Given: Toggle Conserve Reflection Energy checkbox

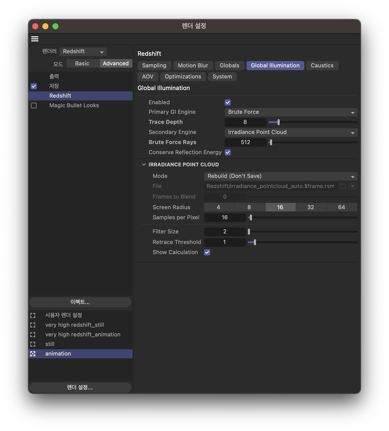Looking at the screenshot, I should (x=228, y=152).
